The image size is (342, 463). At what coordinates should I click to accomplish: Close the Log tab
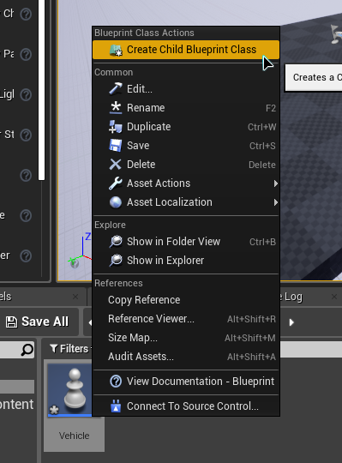(334, 297)
